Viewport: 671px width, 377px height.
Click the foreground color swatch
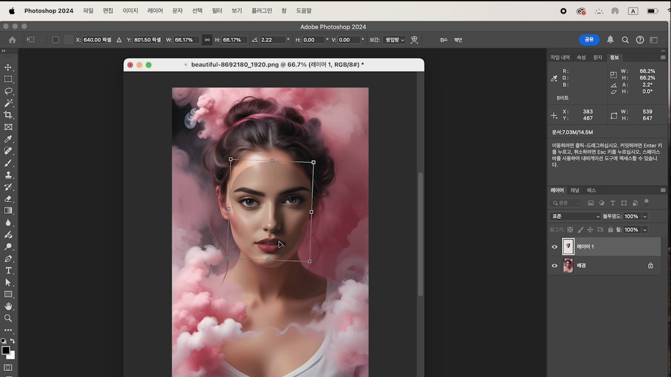6,350
